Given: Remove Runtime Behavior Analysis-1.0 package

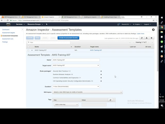Looking at the screenshot, I should pyautogui.click(x=101, y=74).
